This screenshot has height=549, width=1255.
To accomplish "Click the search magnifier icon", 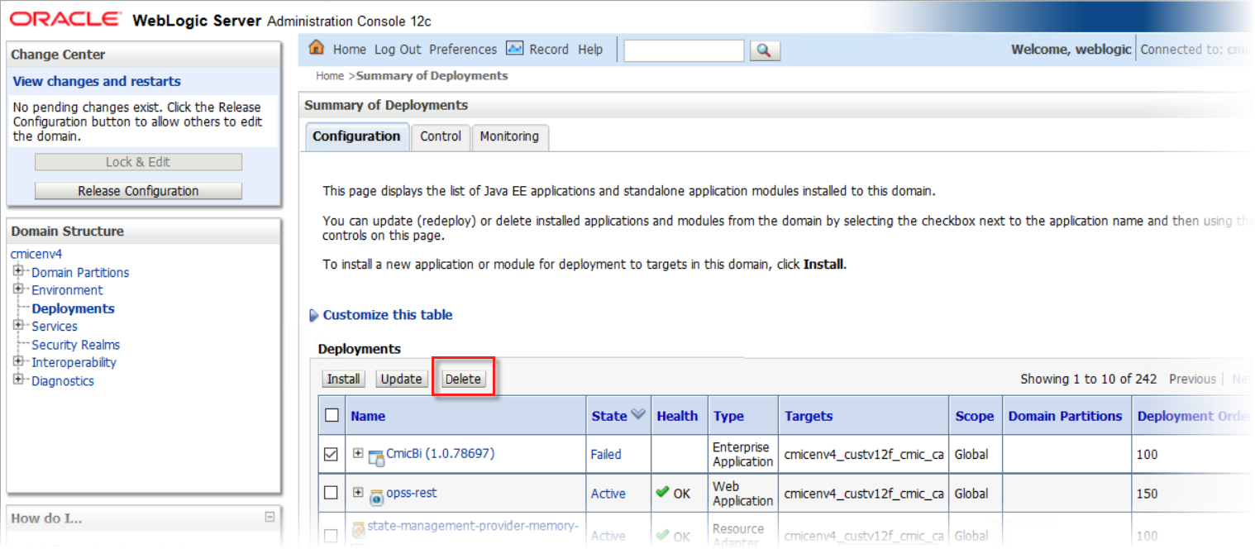I will click(764, 50).
